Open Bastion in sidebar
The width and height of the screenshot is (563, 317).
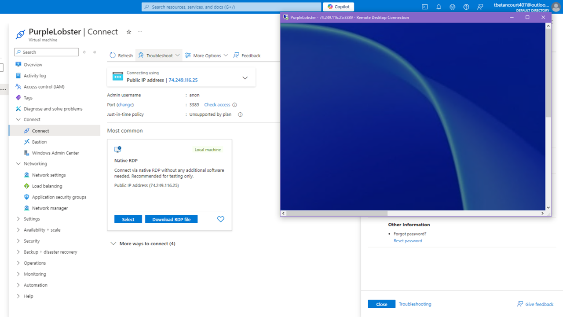pyautogui.click(x=39, y=142)
